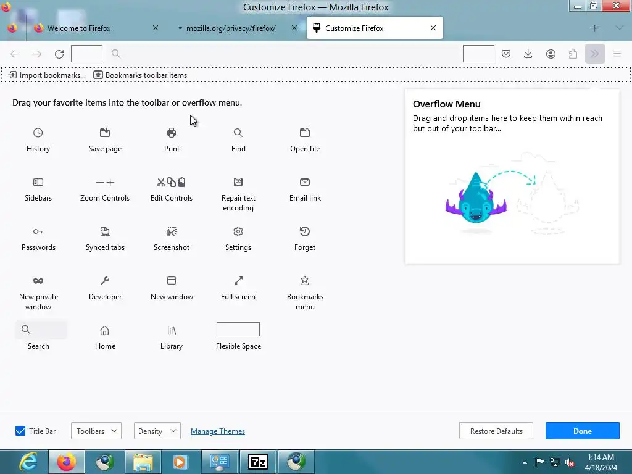
Task: Click the Search widget item
Action: 41,336
